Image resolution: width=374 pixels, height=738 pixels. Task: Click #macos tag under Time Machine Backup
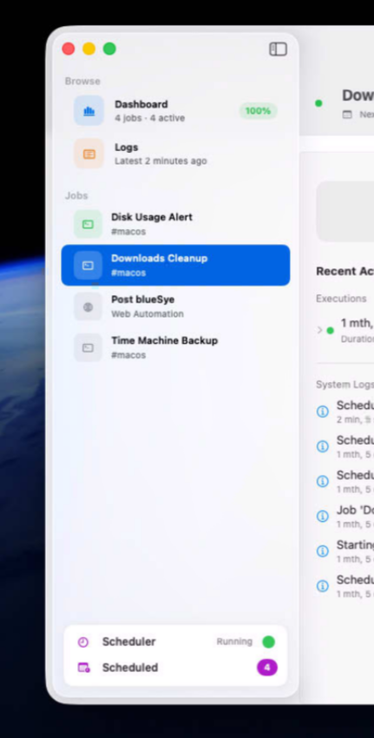pos(128,355)
